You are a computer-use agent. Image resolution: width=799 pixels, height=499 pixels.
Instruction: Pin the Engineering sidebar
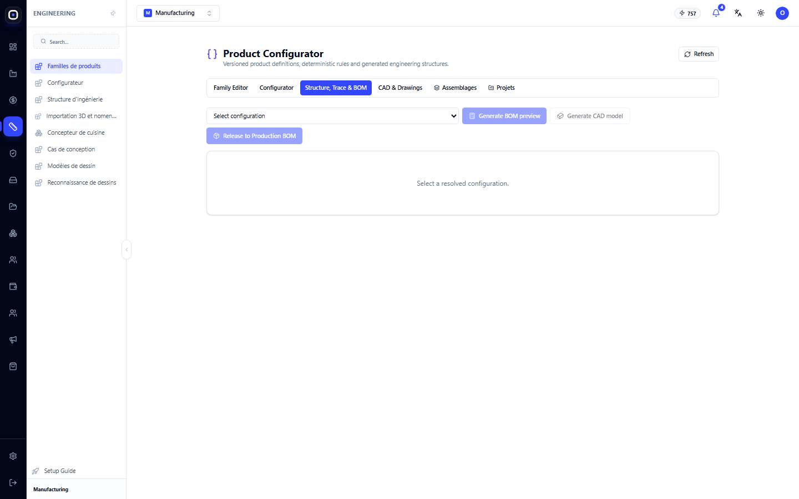point(113,13)
